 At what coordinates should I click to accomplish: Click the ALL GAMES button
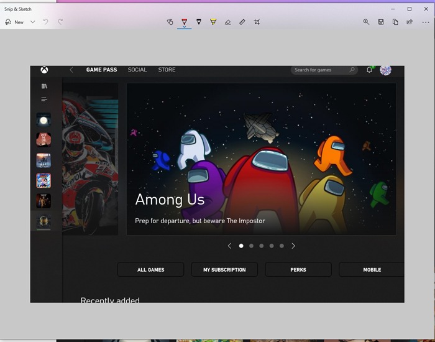150,269
